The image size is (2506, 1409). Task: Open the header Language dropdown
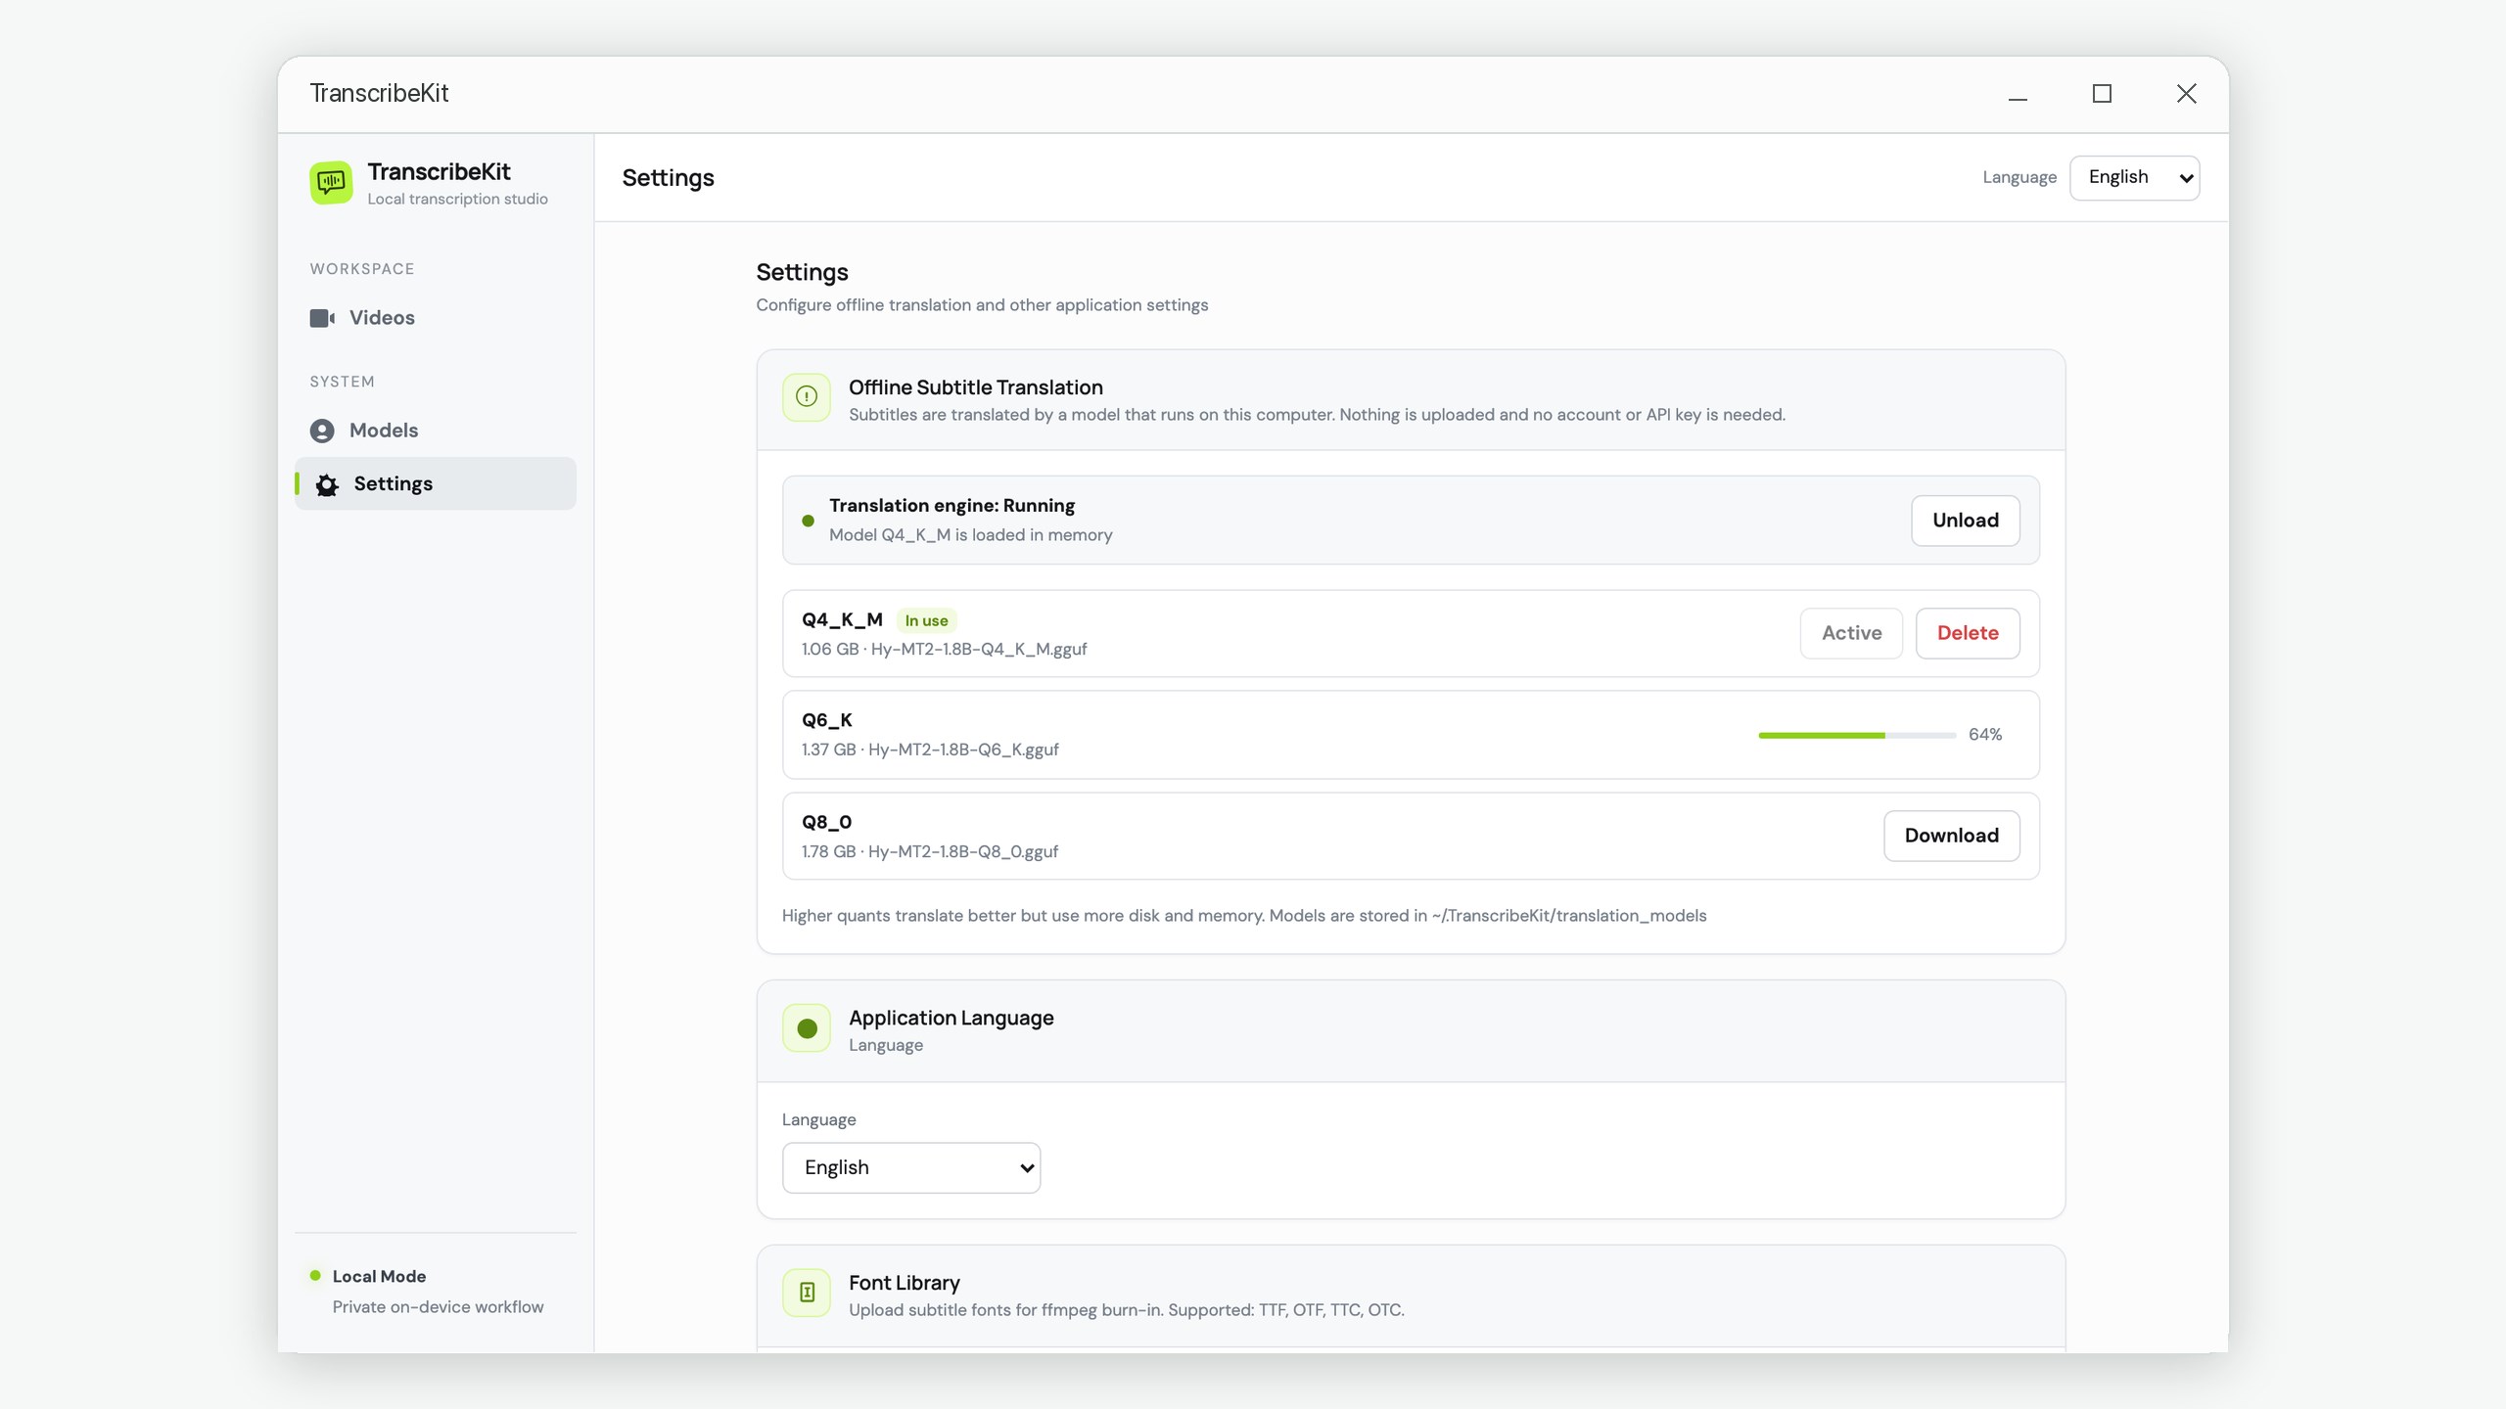(2134, 178)
